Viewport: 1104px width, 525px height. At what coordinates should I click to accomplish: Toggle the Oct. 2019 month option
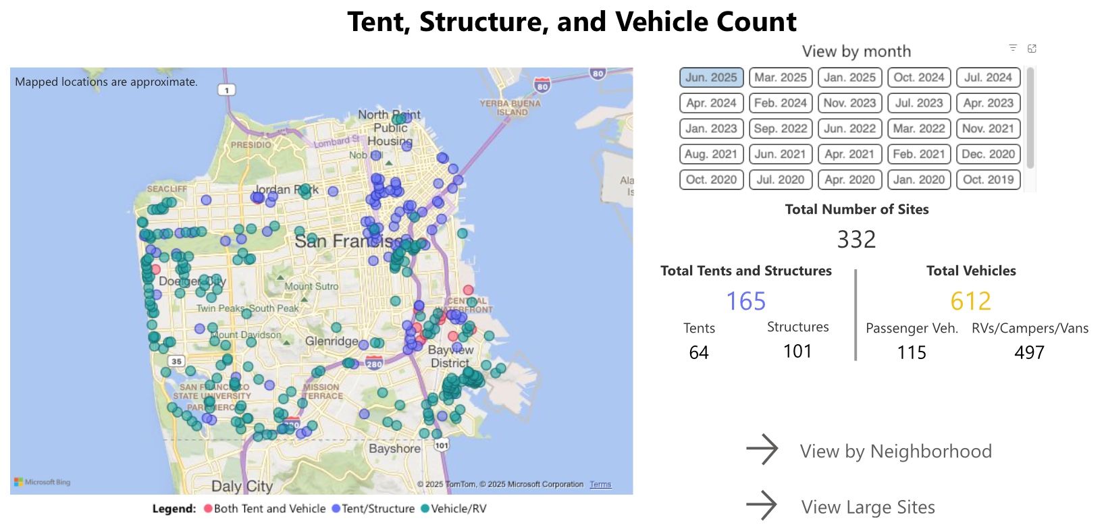(988, 179)
